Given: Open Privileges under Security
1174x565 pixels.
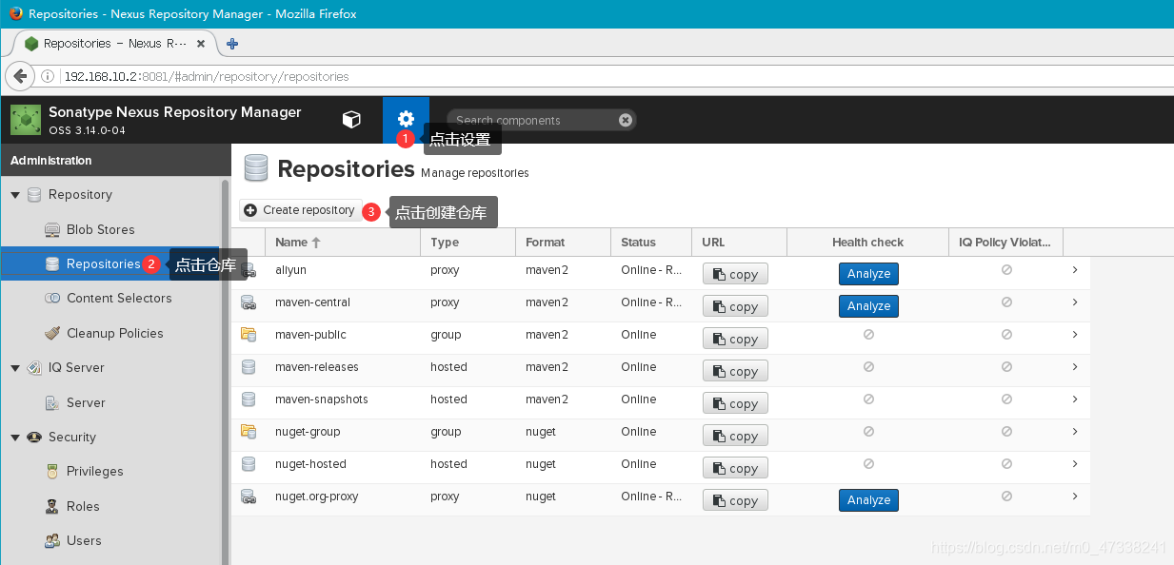Looking at the screenshot, I should click(x=94, y=472).
